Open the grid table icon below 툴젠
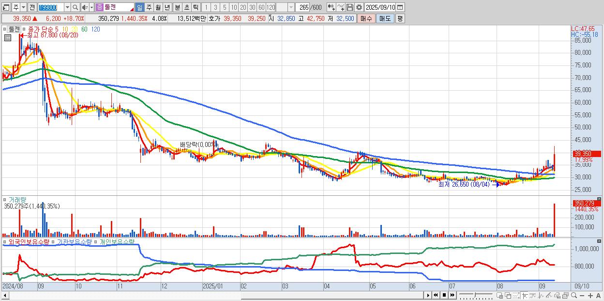604x301 pixels. coord(8,38)
